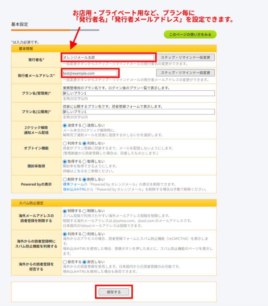Open the 埋め込みHTML link

(x=74, y=190)
